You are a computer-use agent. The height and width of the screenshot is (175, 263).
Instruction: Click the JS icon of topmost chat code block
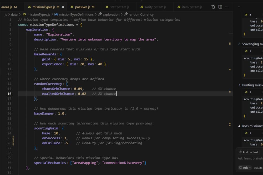point(246,15)
